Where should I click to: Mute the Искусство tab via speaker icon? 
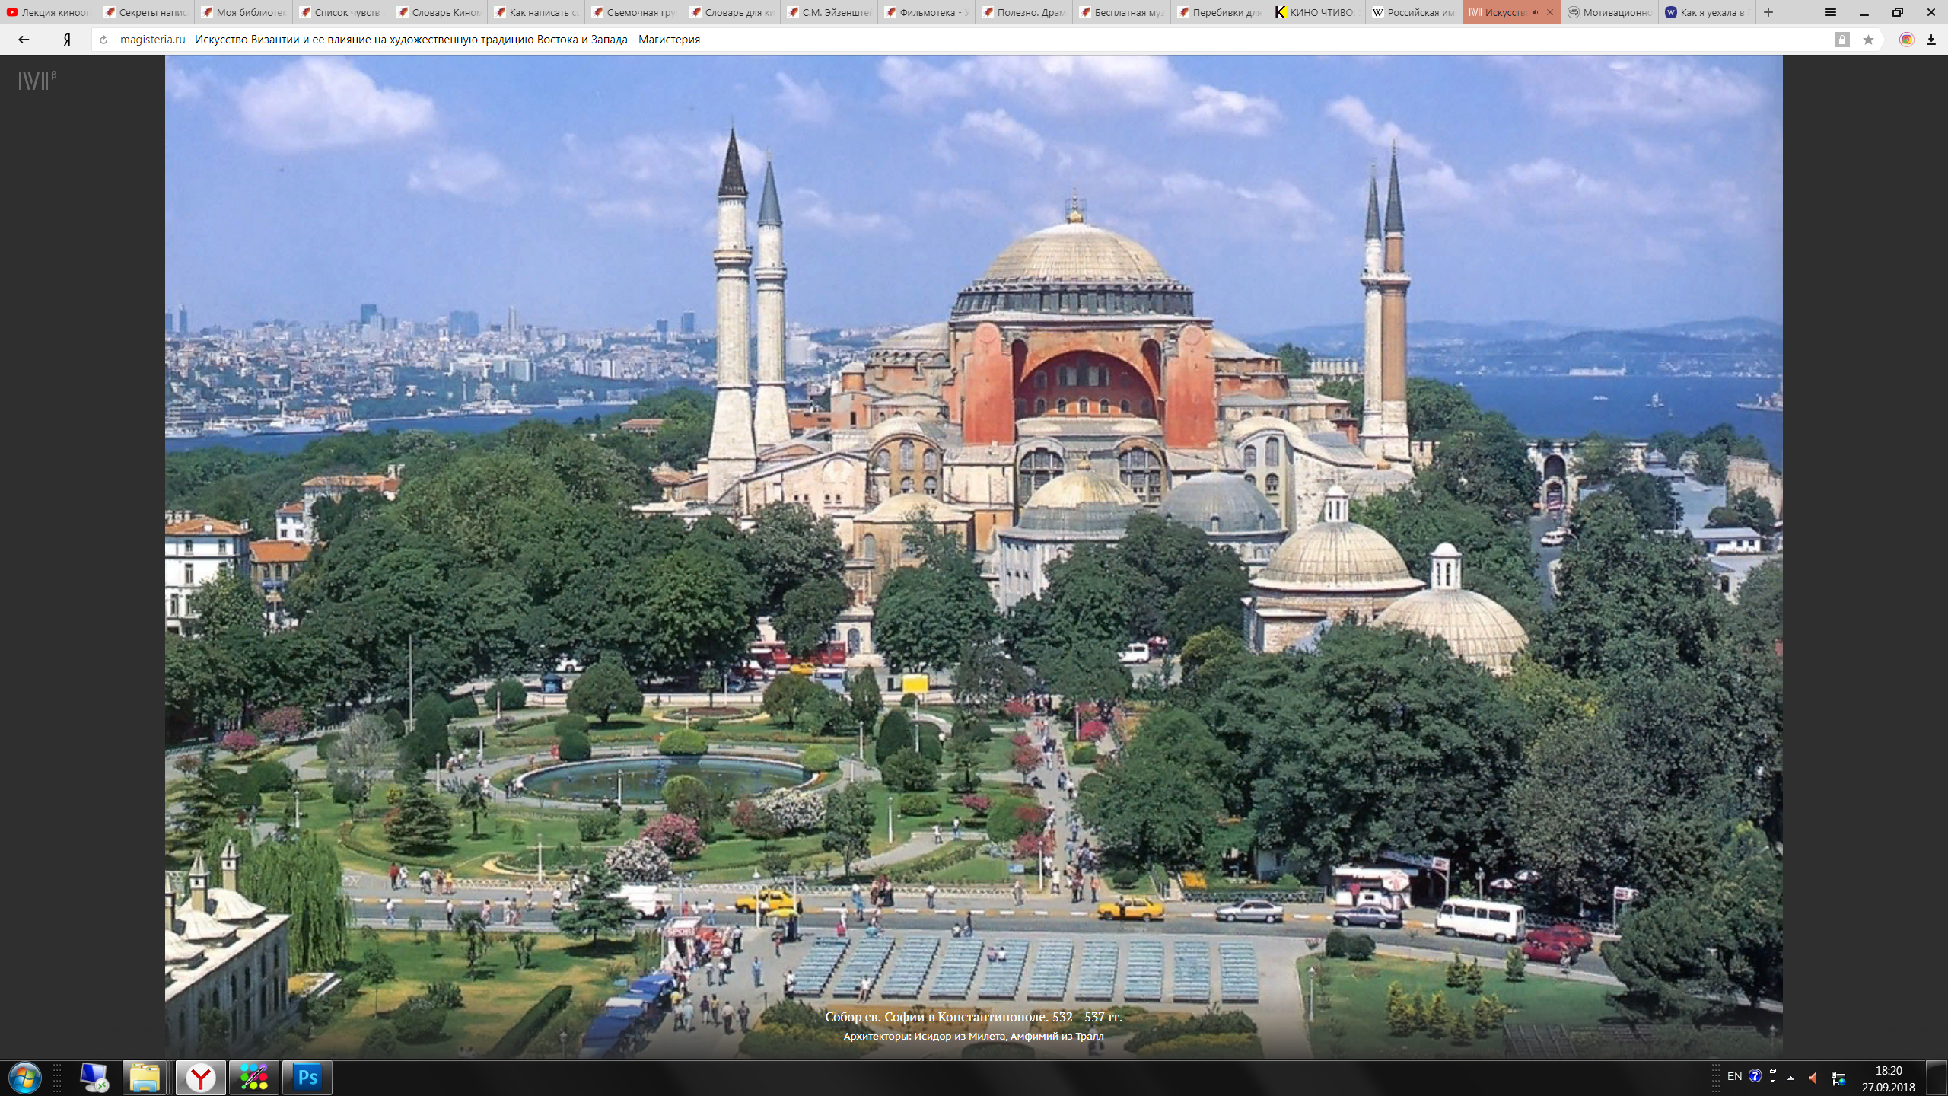(x=1536, y=12)
